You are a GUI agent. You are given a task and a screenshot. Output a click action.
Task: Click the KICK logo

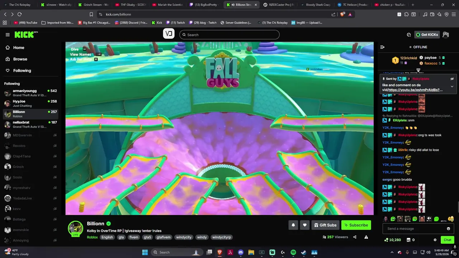pos(26,34)
